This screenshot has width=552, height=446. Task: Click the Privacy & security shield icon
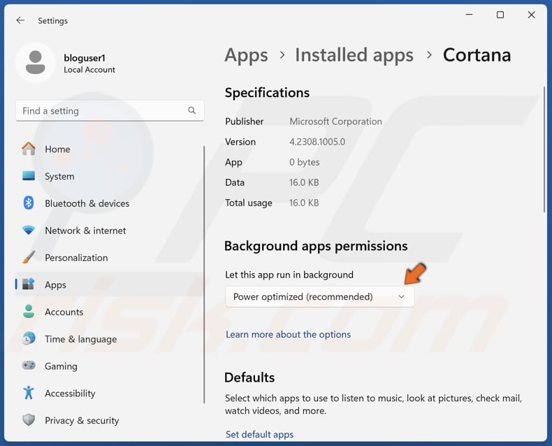click(29, 420)
